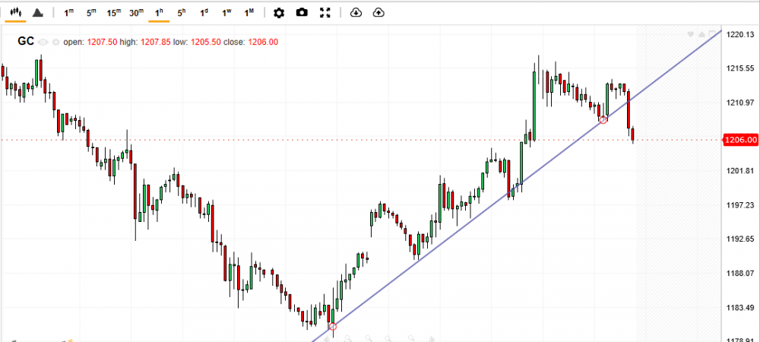Select the 5m timeframe
The image size is (760, 342).
pos(91,13)
